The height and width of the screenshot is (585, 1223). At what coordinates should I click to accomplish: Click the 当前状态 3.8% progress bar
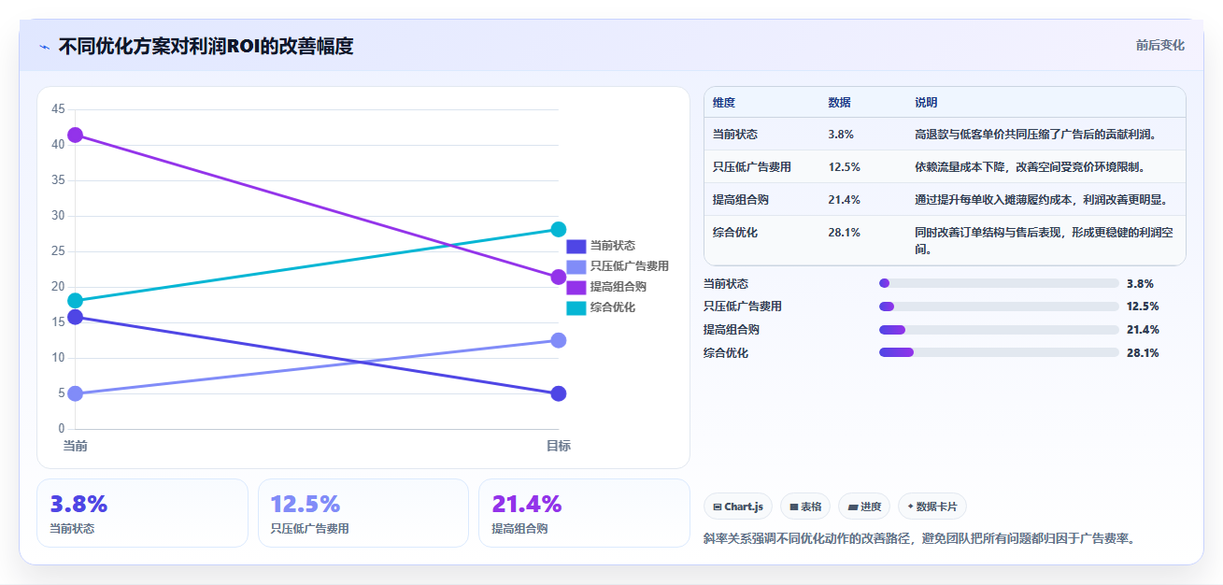[999, 283]
